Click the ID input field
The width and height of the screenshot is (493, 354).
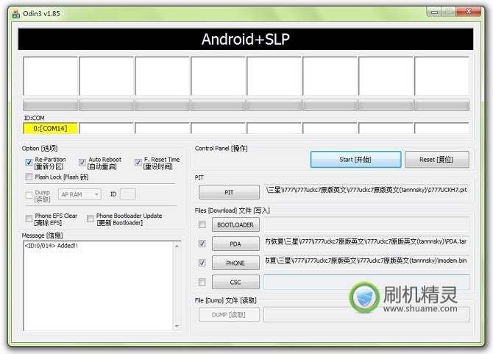tap(128, 194)
